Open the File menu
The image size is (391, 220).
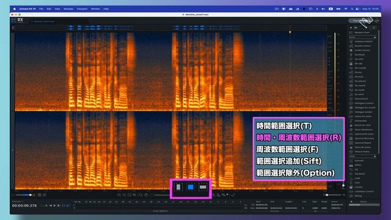(x=41, y=9)
